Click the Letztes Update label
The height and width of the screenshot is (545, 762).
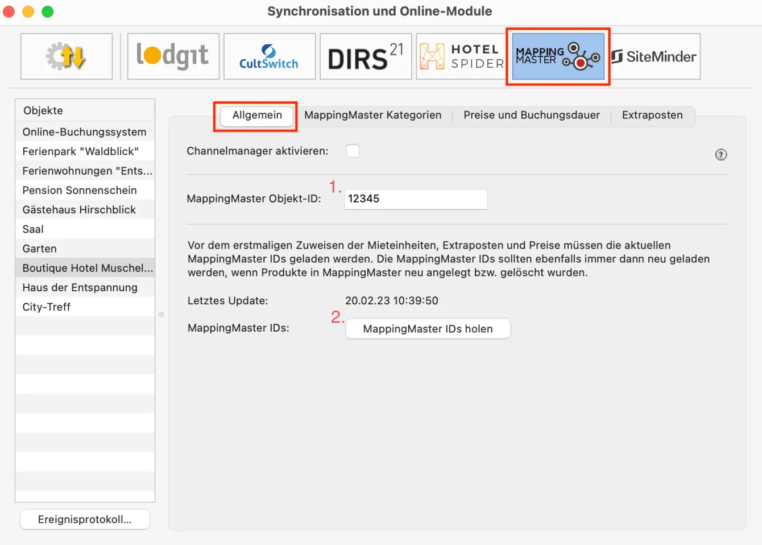point(227,300)
